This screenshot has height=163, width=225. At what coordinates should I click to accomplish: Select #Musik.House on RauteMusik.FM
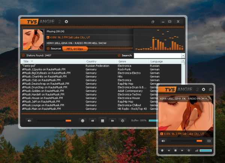point(88,98)
